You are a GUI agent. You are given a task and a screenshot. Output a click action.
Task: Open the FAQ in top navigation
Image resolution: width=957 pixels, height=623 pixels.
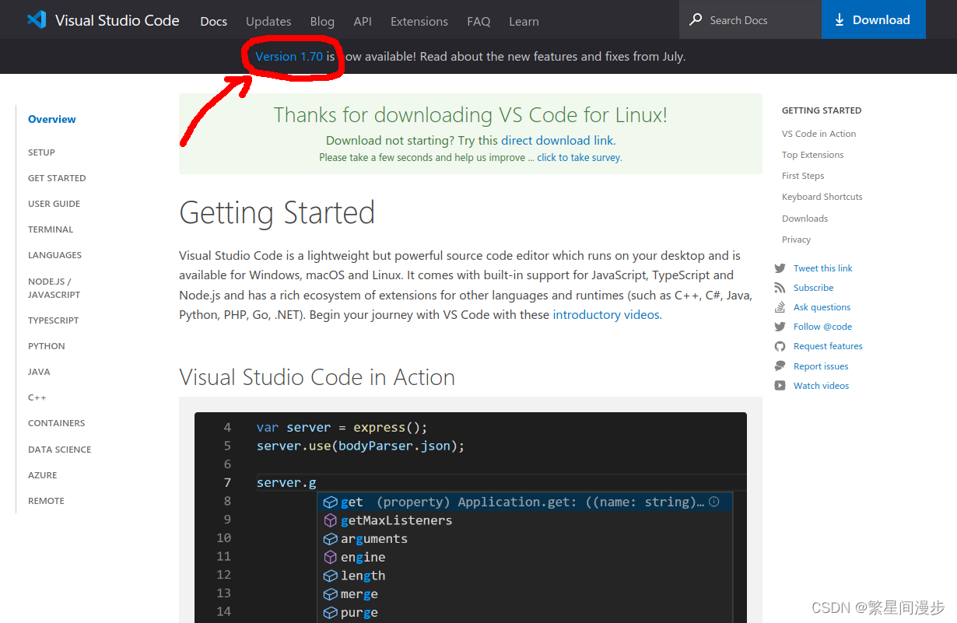click(x=478, y=21)
